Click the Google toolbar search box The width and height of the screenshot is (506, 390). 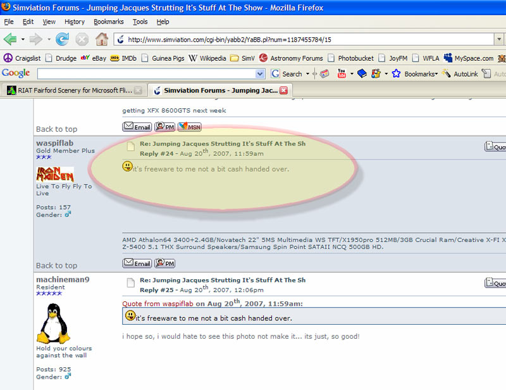147,74
